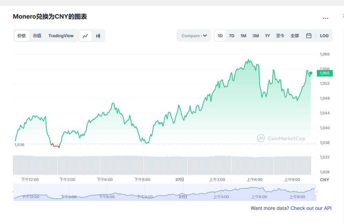Click the 上午9:00 label on main axis
Image resolution: width=344 pixels, height=224 pixels.
click(x=292, y=180)
